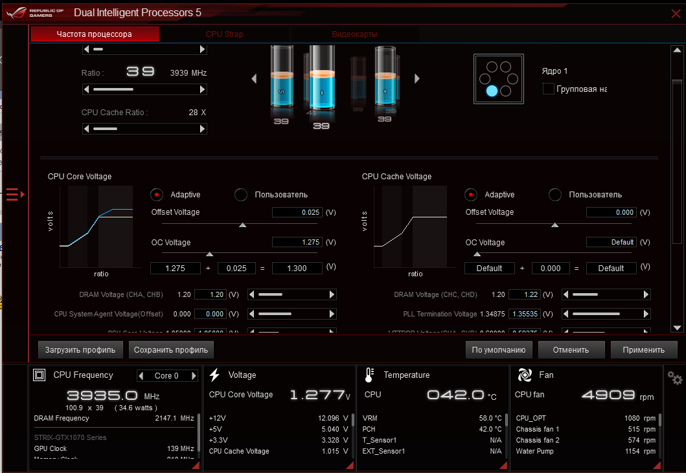Decrease CPU Cache Ratio with left arrow

(87, 129)
